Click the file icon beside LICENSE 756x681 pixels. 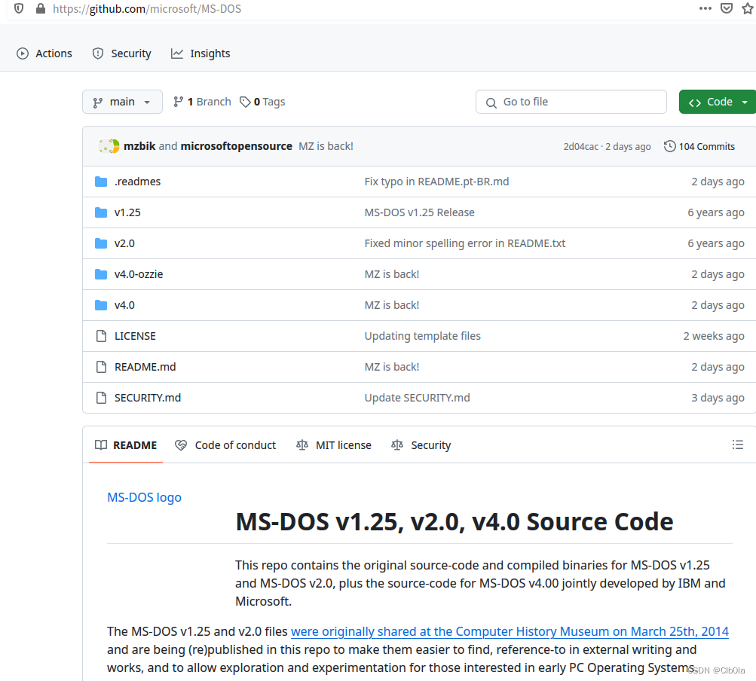101,335
